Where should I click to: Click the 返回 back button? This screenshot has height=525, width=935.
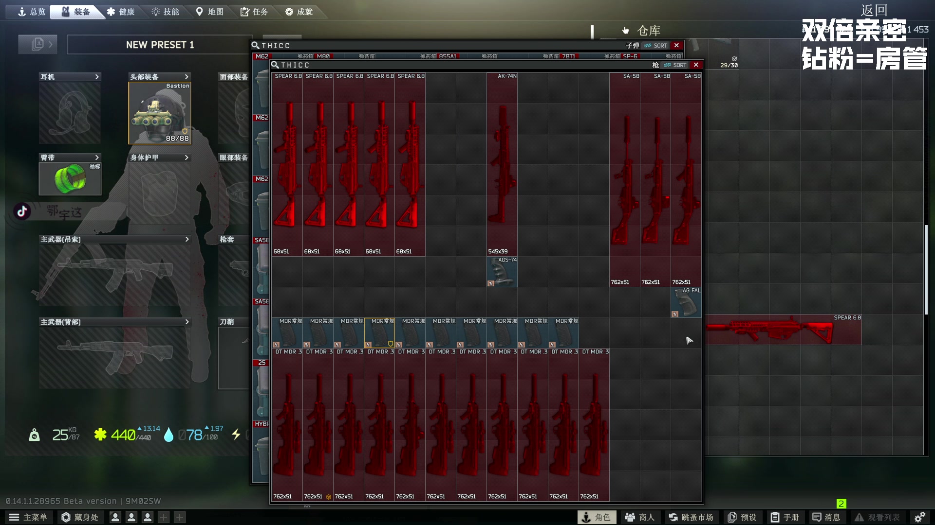click(874, 10)
